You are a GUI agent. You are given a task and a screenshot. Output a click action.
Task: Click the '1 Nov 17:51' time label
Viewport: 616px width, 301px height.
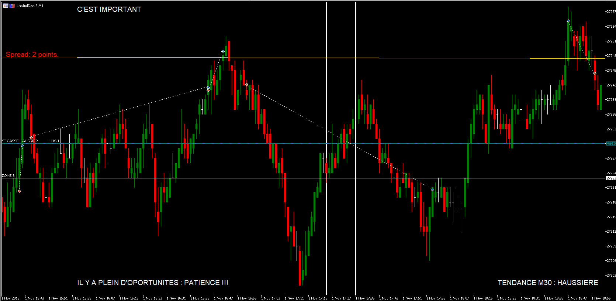click(x=412, y=298)
